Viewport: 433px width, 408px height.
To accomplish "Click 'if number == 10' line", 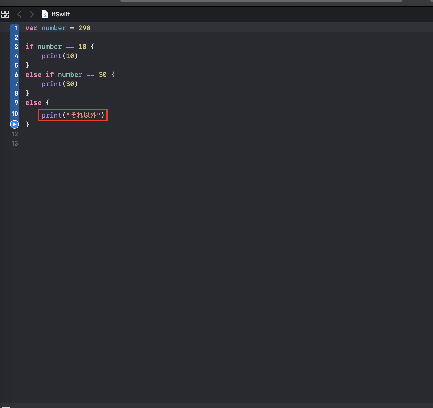I will 60,47.
